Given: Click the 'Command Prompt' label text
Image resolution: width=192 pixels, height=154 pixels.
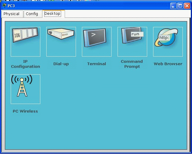Looking at the screenshot, I should 132,64.
